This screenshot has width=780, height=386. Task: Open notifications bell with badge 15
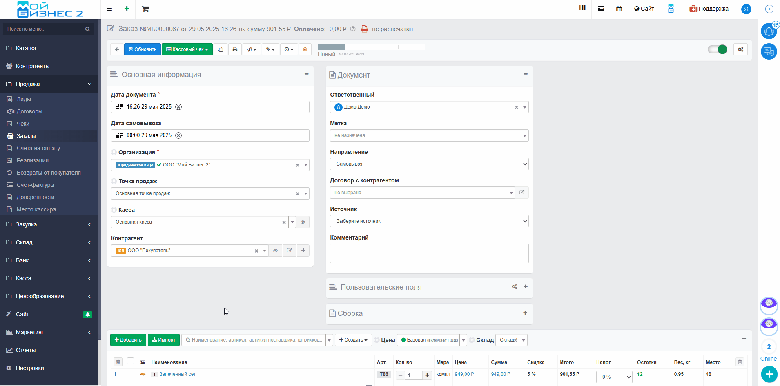pos(769,31)
